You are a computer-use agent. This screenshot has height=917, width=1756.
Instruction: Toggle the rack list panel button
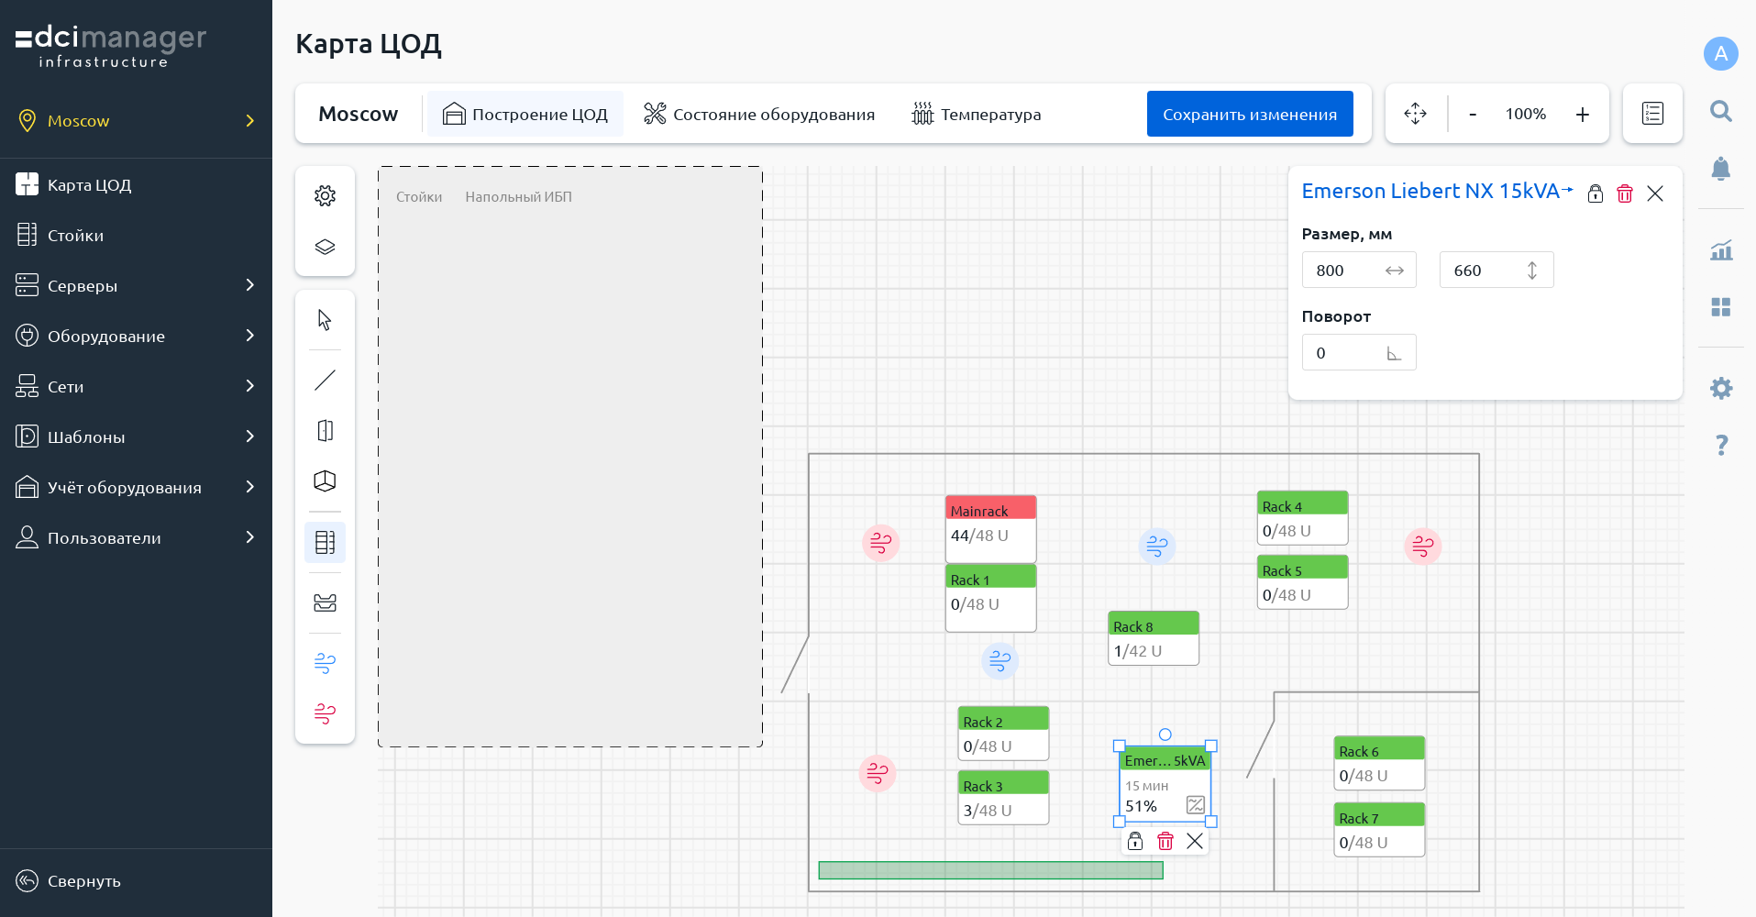pyautogui.click(x=1652, y=114)
